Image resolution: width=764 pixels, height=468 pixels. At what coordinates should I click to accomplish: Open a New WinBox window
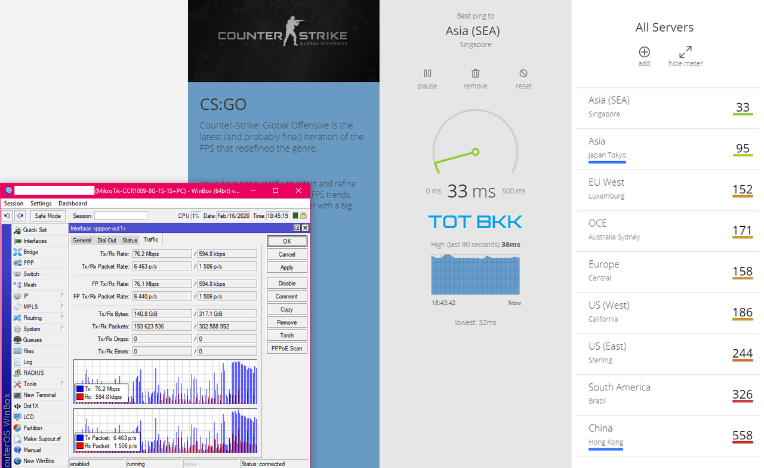(38, 461)
